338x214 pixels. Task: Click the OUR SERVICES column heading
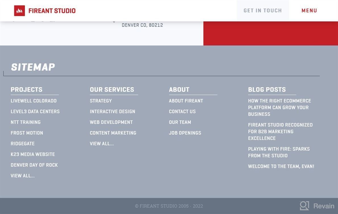[x=112, y=90]
